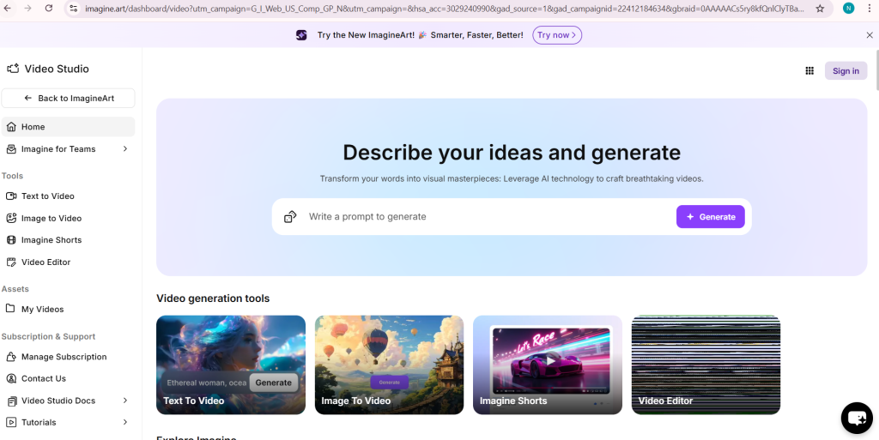This screenshot has height=440, width=879.
Task: Click the prompt text input field
Action: (x=485, y=217)
